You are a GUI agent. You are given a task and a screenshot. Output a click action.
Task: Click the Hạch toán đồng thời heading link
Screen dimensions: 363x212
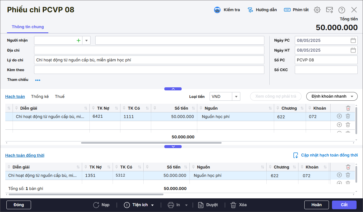coord(25,155)
